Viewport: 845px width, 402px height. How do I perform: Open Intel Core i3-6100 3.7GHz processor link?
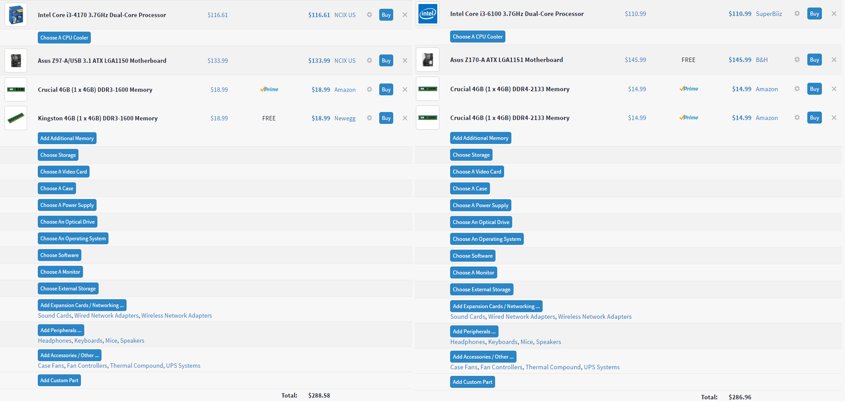(x=517, y=14)
